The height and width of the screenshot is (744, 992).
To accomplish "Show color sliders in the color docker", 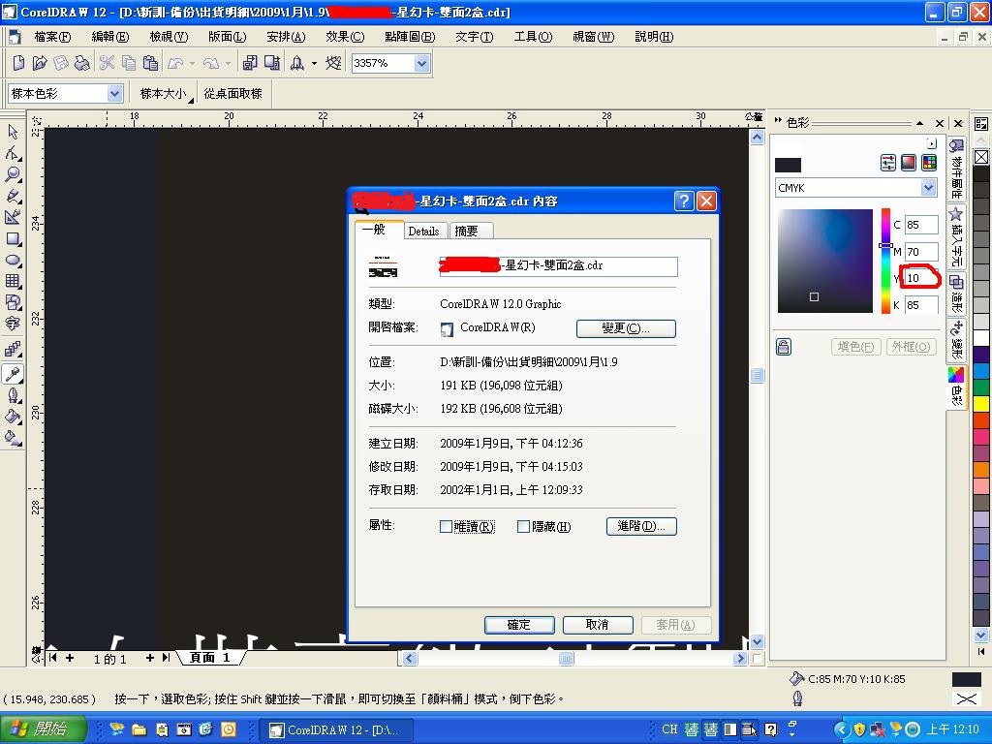I will coord(887,163).
